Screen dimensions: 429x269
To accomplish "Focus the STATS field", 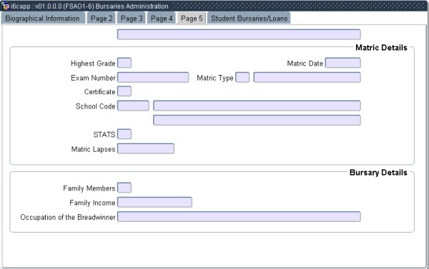I will point(124,134).
